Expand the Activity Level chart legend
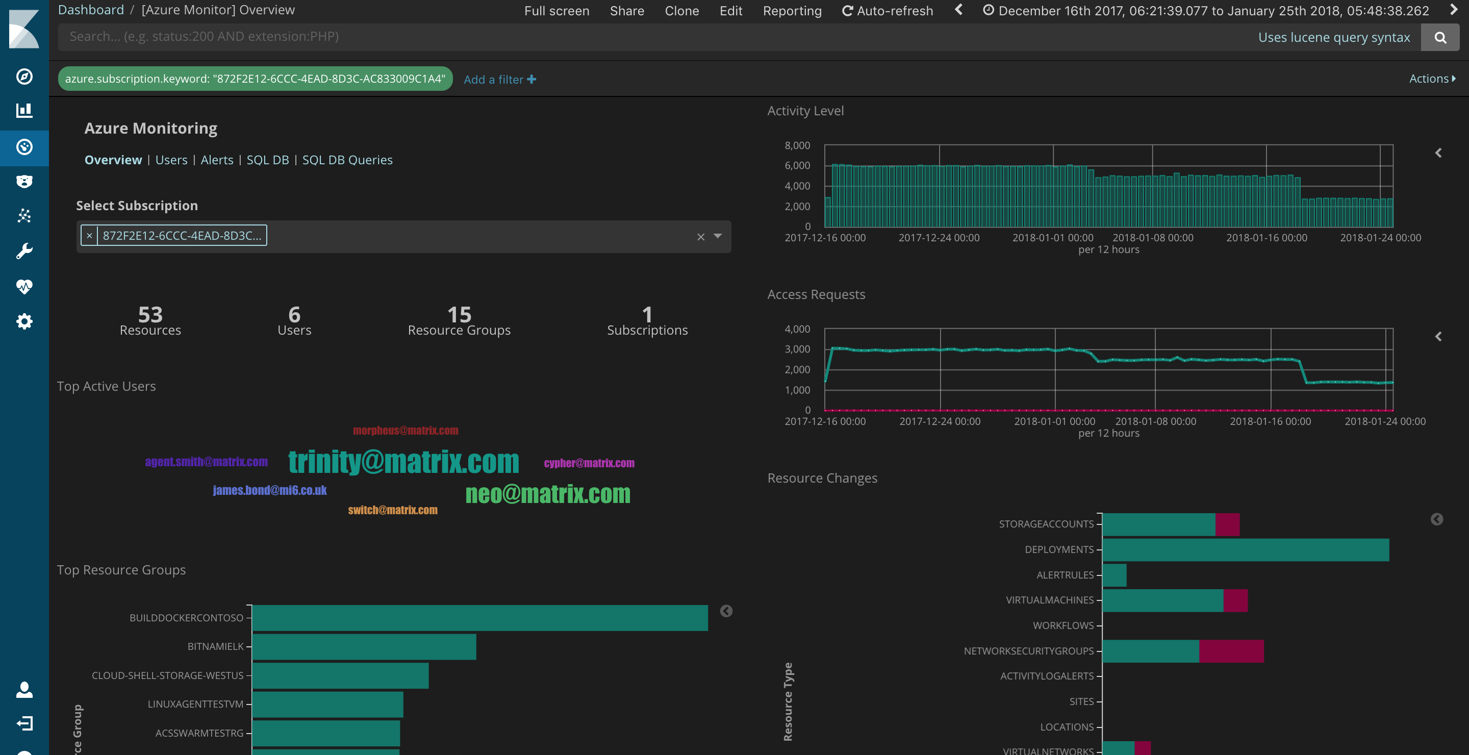 [x=1438, y=153]
